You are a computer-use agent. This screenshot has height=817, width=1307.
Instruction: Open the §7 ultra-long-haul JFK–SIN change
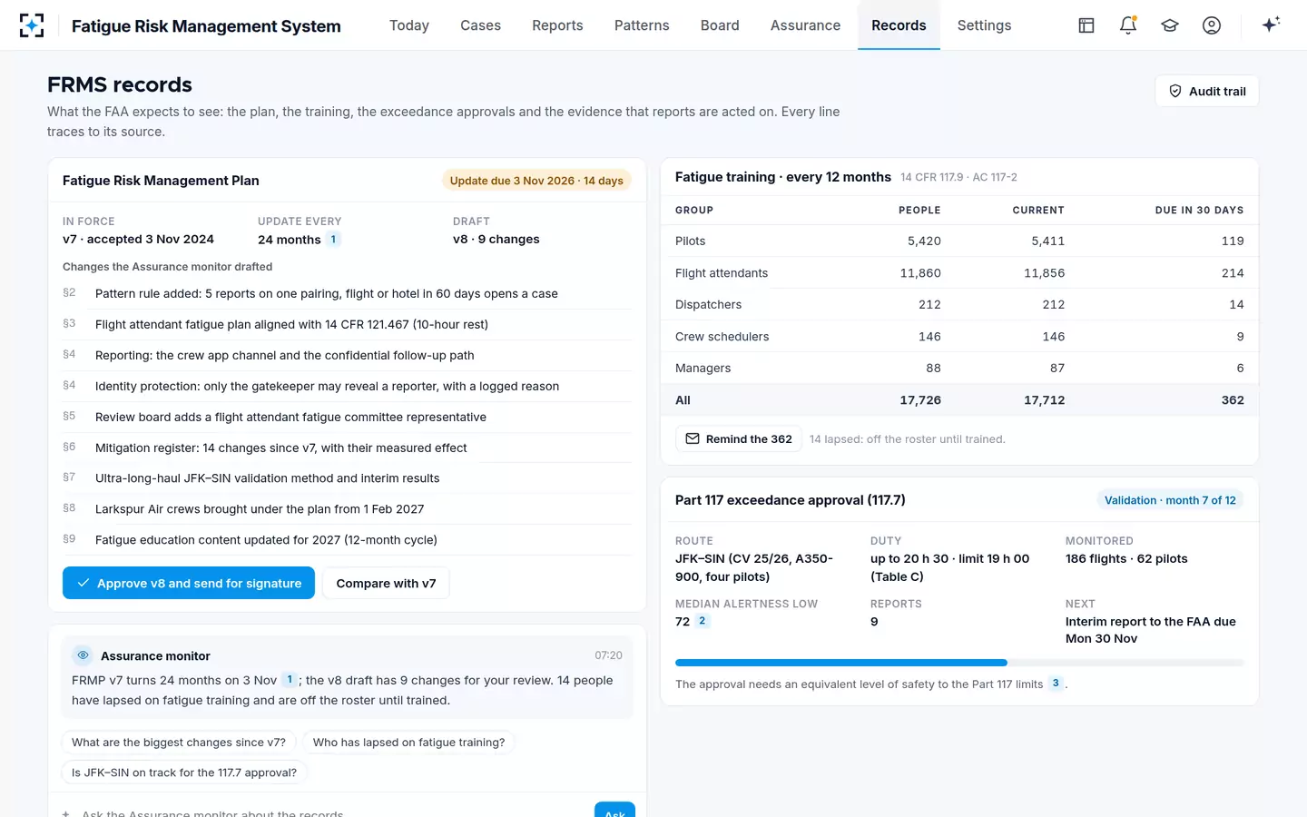pos(347,477)
